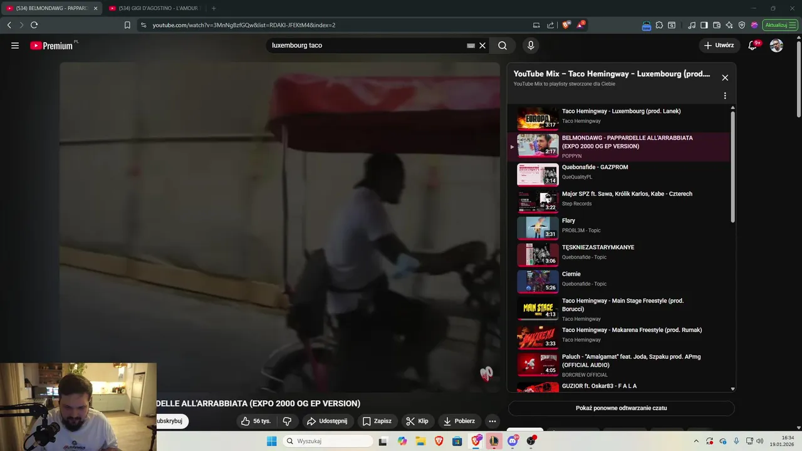Open the Windows Start menu

pos(271,441)
